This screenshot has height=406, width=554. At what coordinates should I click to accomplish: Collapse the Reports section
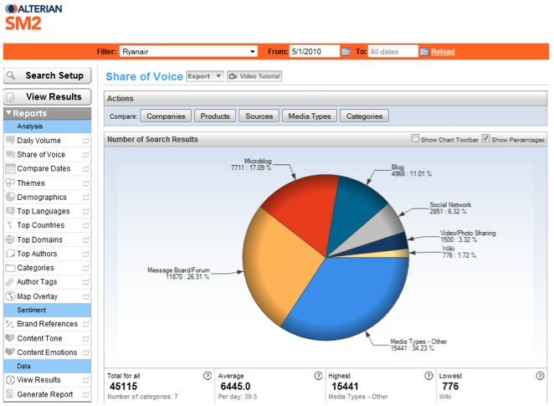[48, 113]
